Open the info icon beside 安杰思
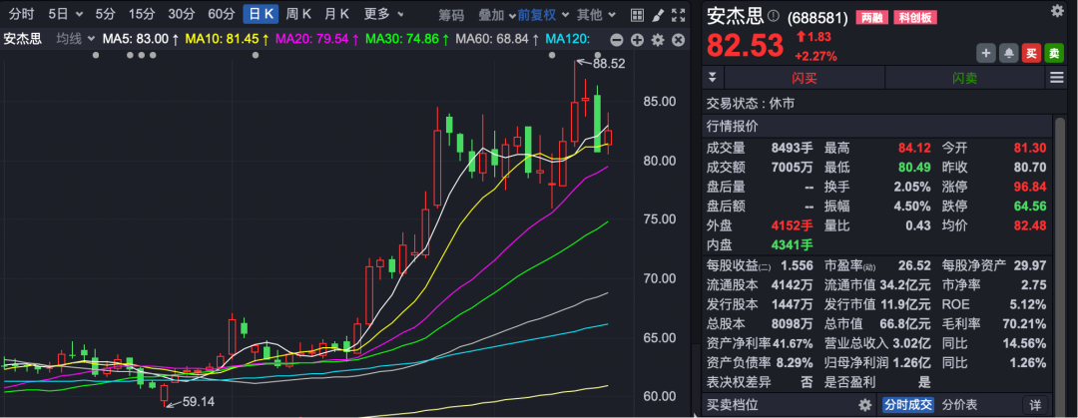 click(774, 17)
